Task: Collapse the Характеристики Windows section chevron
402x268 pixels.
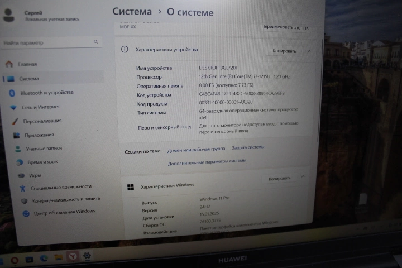Action: point(303,176)
